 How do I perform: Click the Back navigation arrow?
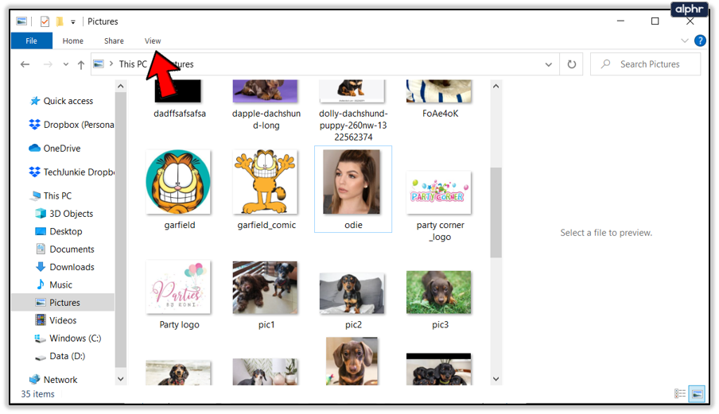point(25,64)
